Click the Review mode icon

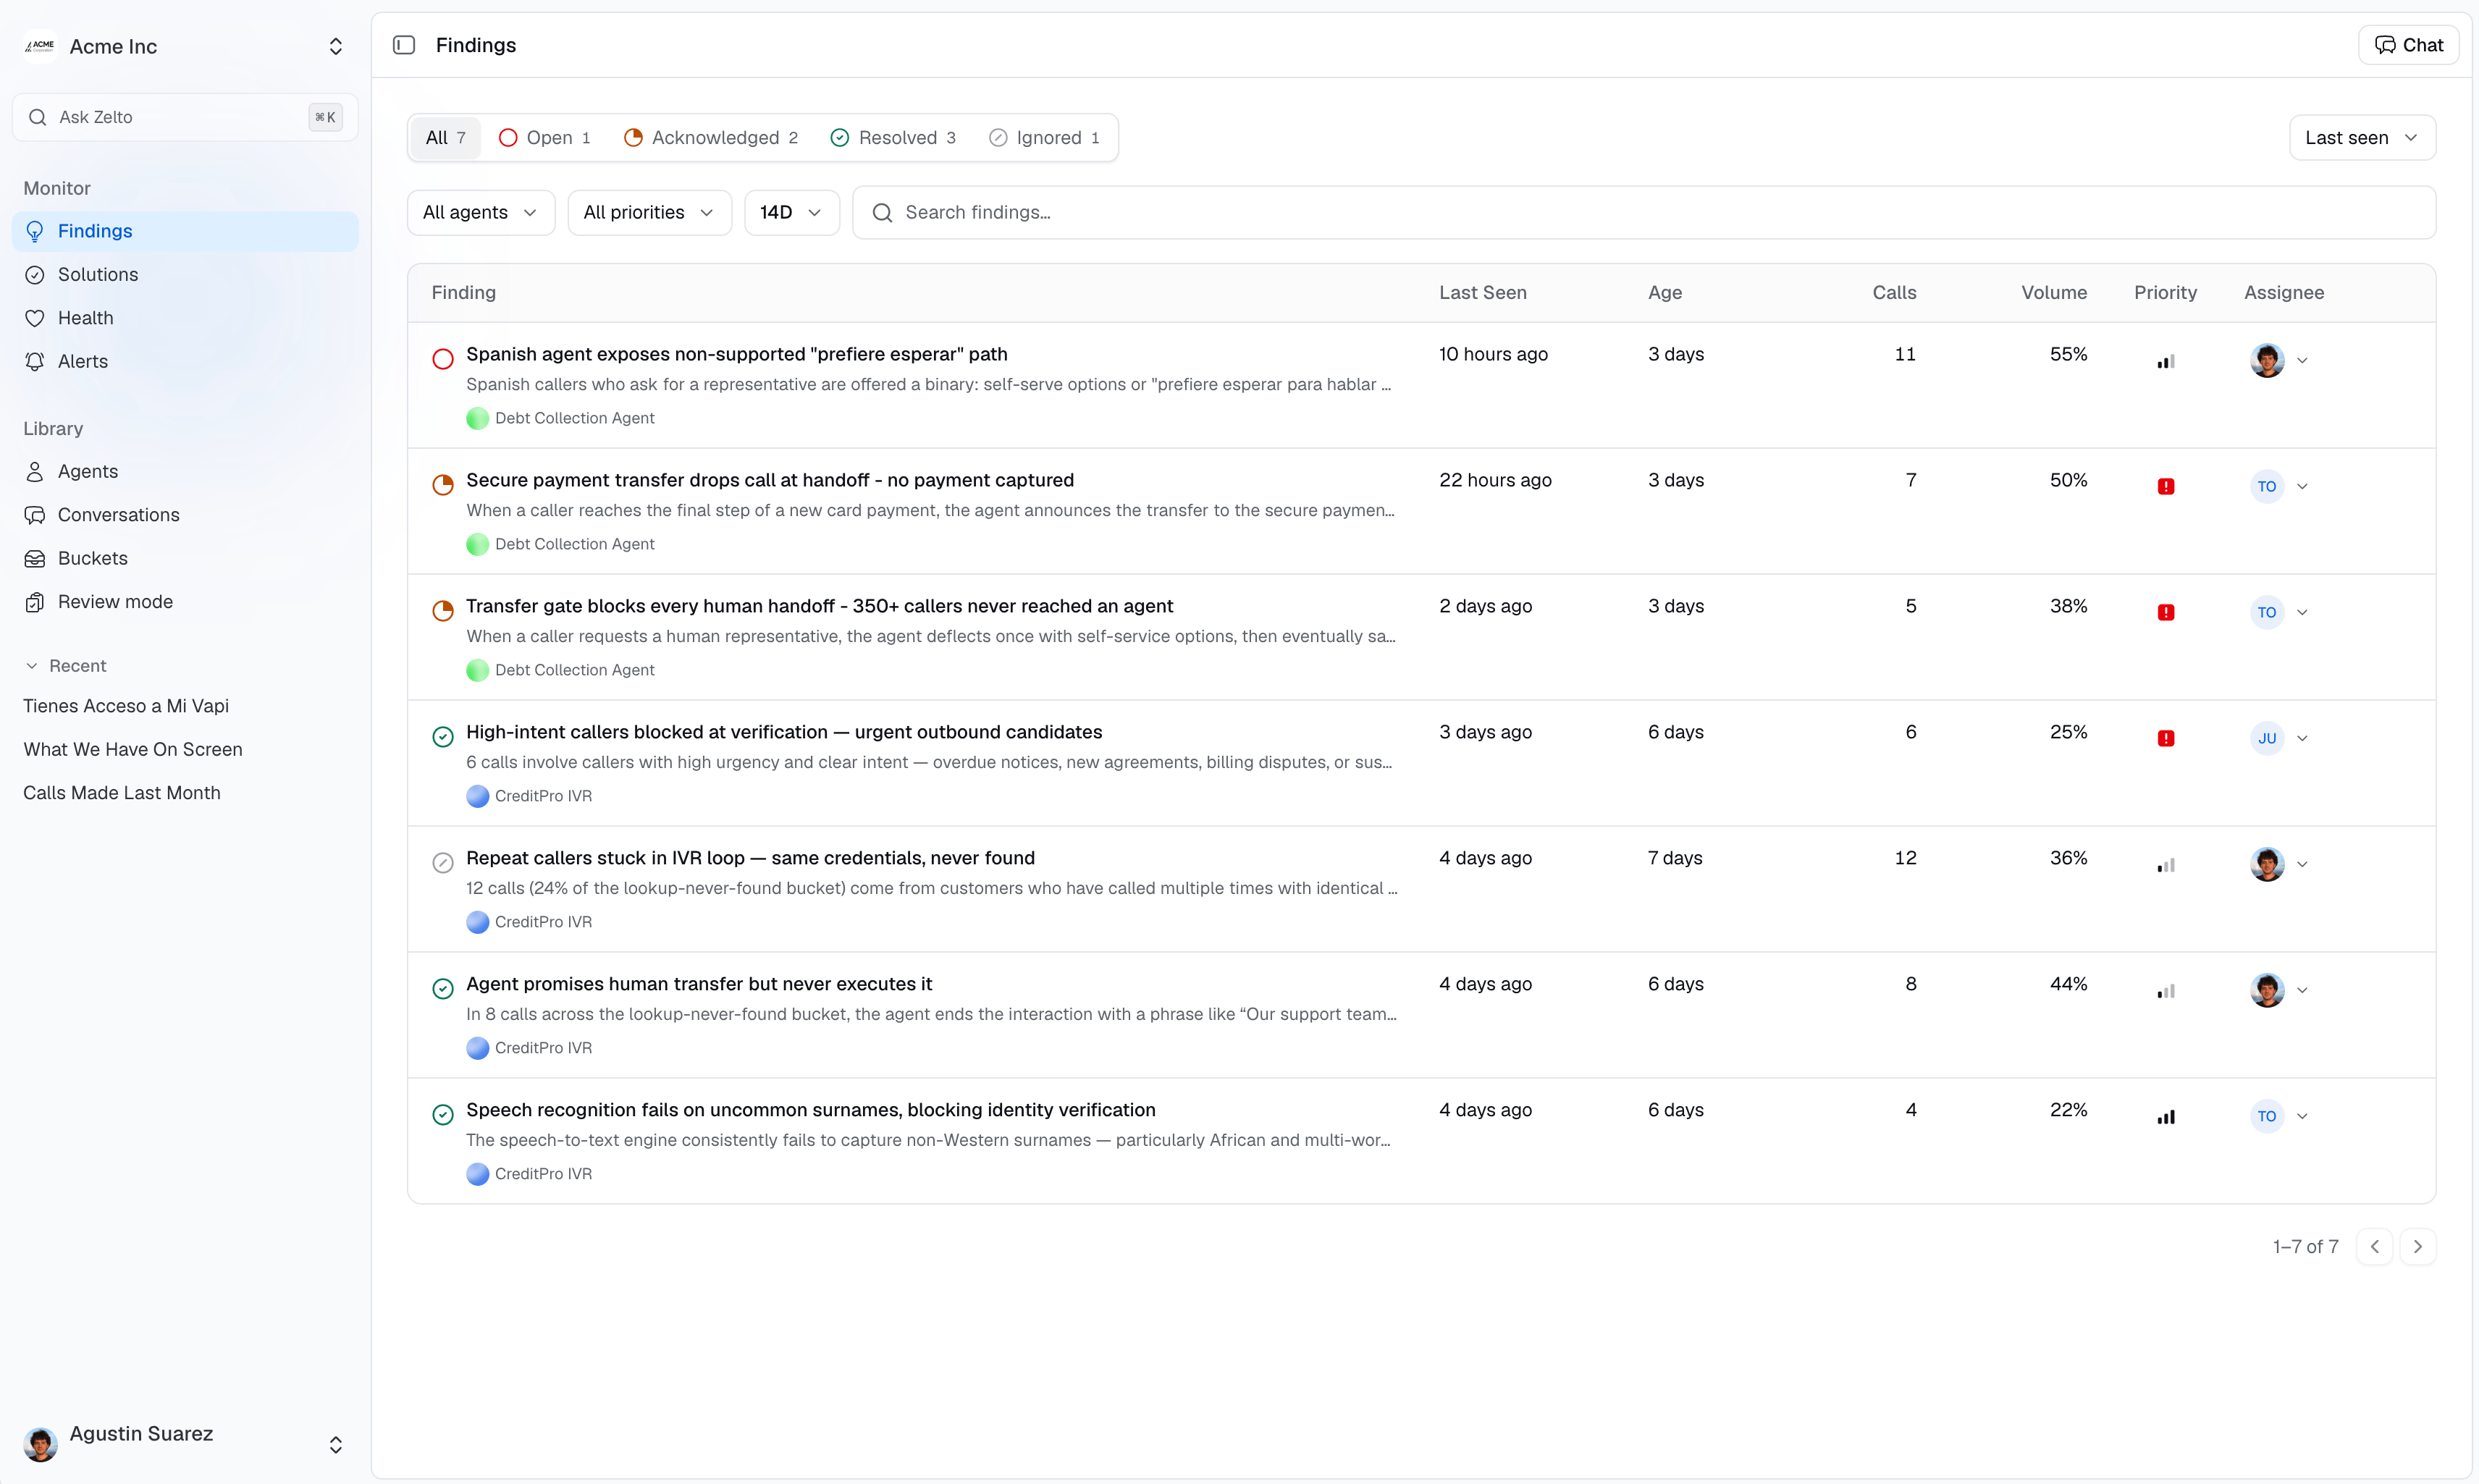tap(35, 602)
